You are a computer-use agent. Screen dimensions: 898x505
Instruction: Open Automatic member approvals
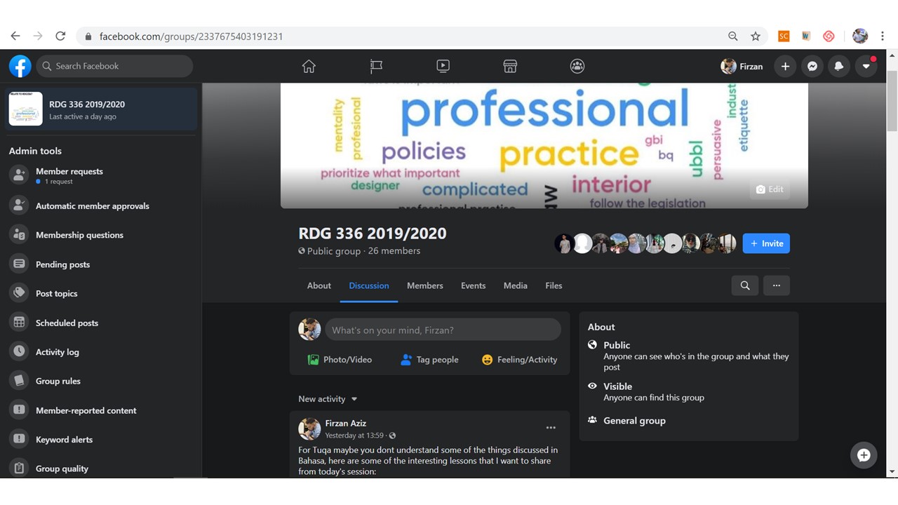(101, 206)
